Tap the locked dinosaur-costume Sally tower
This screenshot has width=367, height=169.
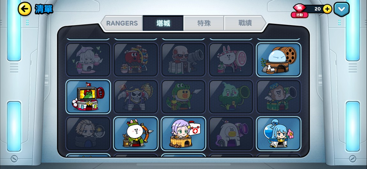pos(183,97)
